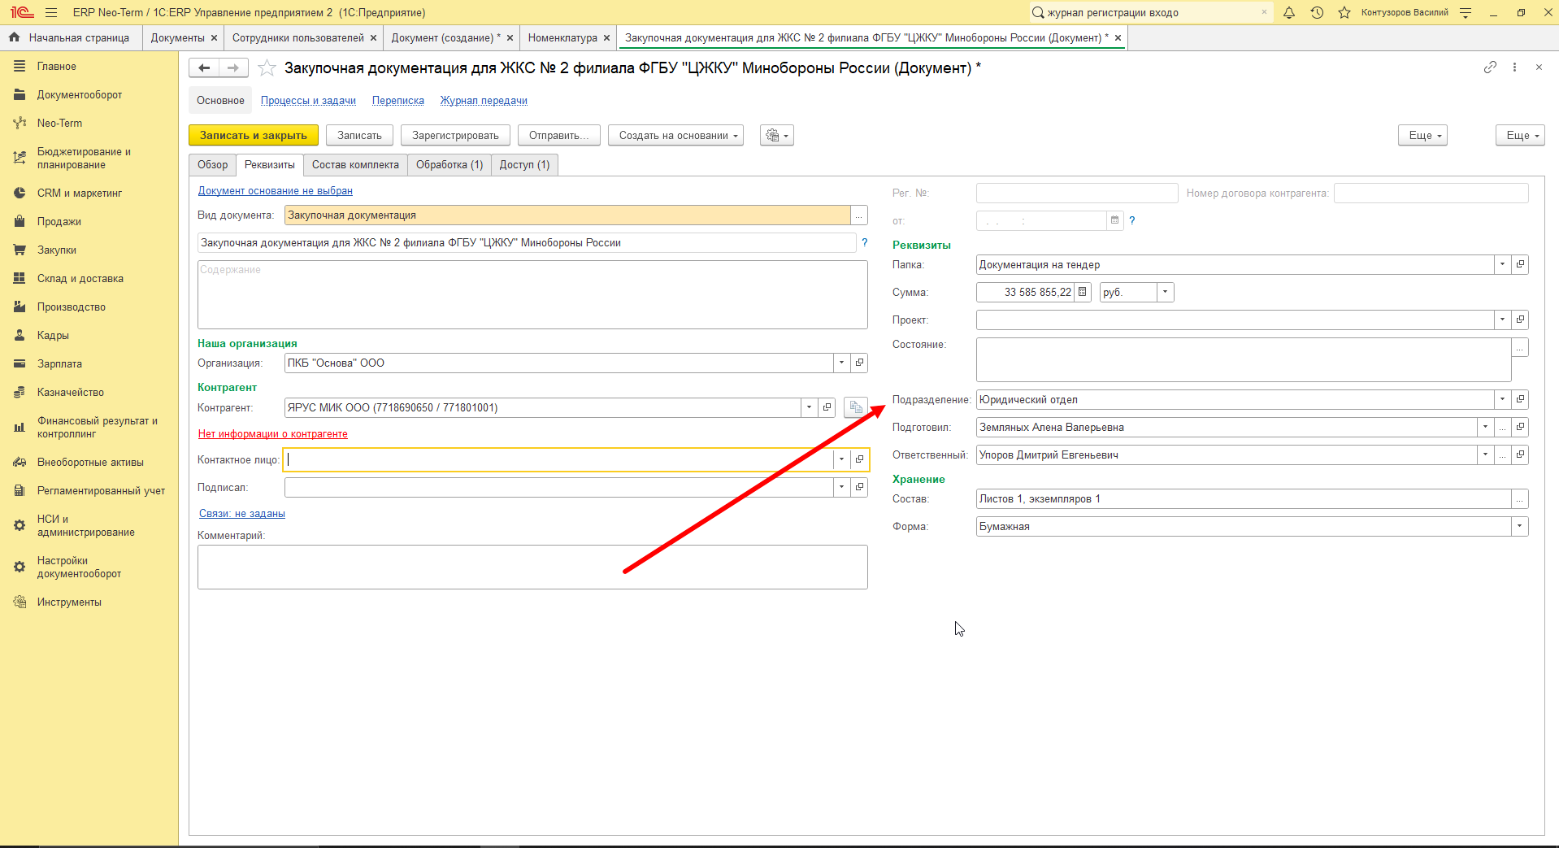
Task: Open the calendar picker for date field
Action: [x=1114, y=220]
